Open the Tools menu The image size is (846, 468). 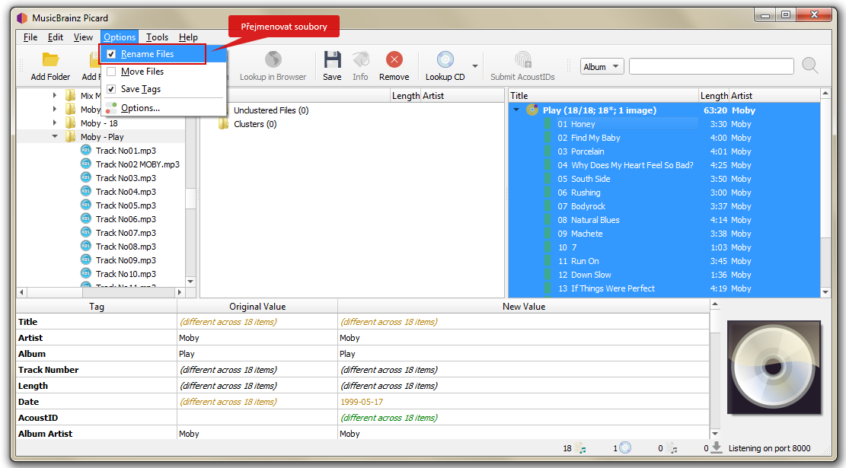tap(157, 37)
